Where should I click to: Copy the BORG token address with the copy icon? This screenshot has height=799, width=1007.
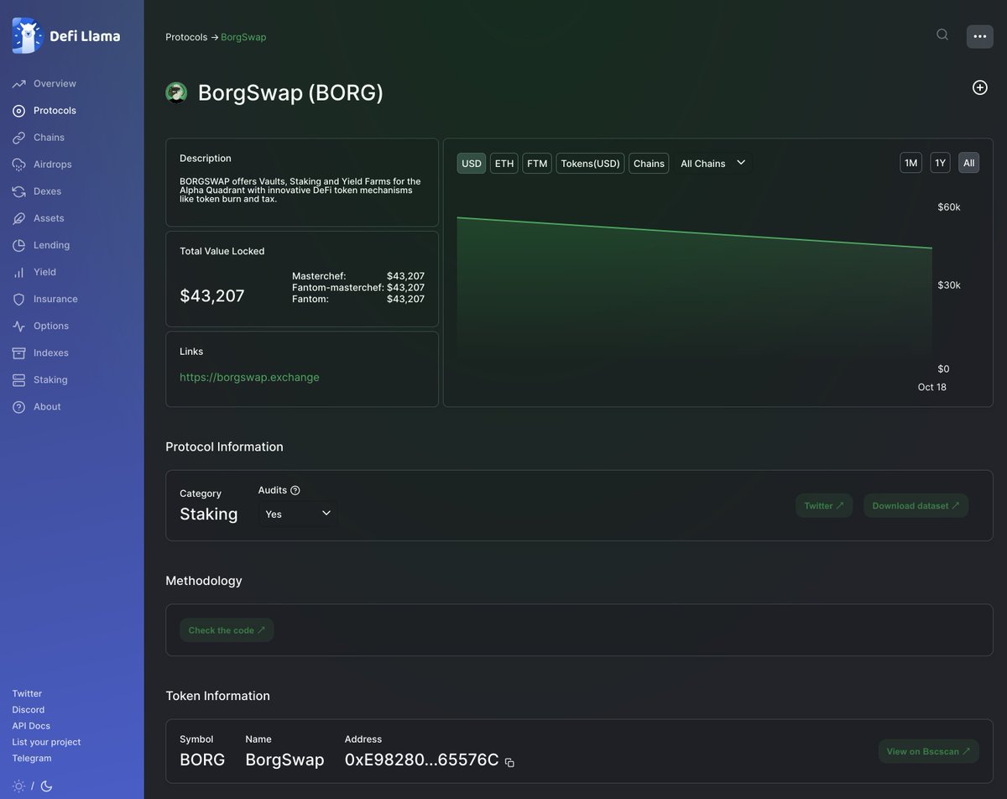click(x=509, y=762)
